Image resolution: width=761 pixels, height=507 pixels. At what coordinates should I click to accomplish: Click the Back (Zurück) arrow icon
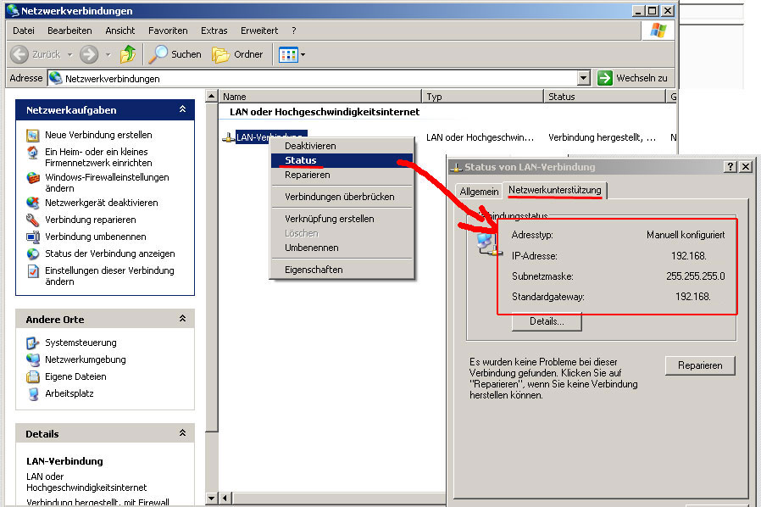(x=19, y=54)
